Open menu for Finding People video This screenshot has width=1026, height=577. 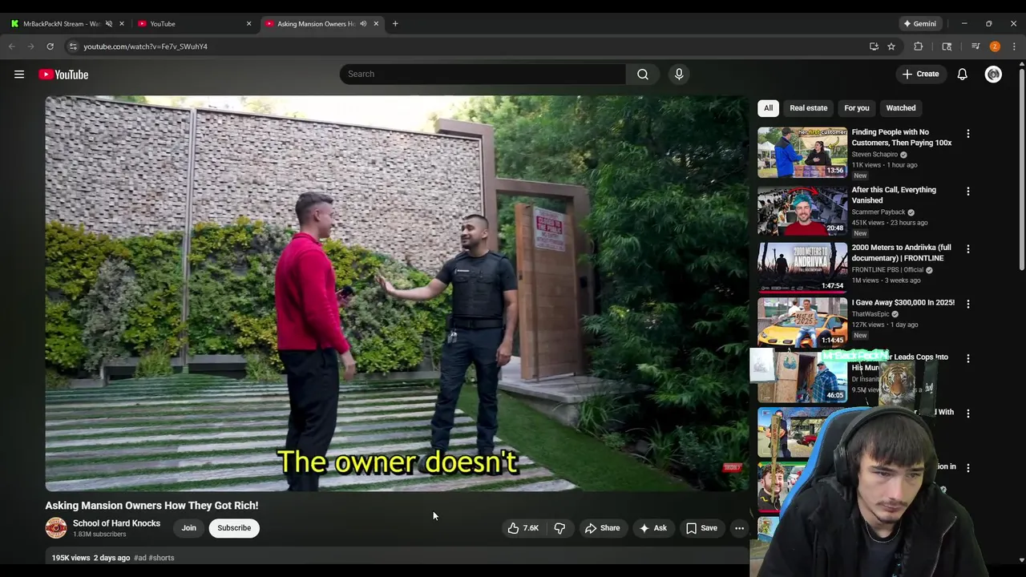coord(967,134)
